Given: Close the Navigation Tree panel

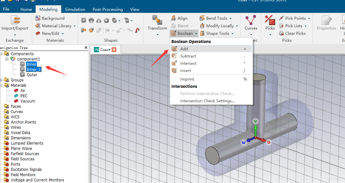Looking at the screenshot, I should pos(86,48).
